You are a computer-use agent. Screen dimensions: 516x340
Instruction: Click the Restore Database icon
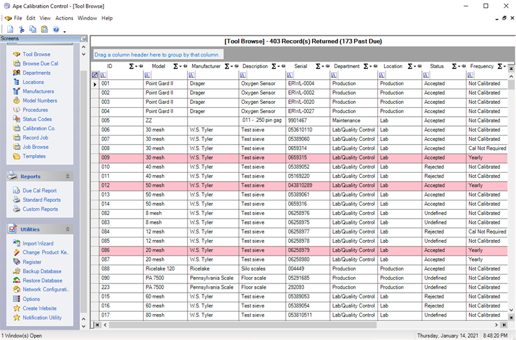tap(16, 280)
